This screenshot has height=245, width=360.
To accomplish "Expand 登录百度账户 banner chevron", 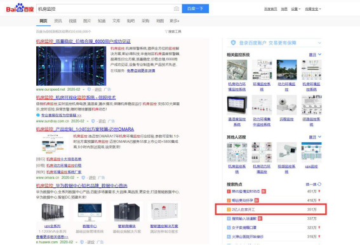I will click(319, 43).
